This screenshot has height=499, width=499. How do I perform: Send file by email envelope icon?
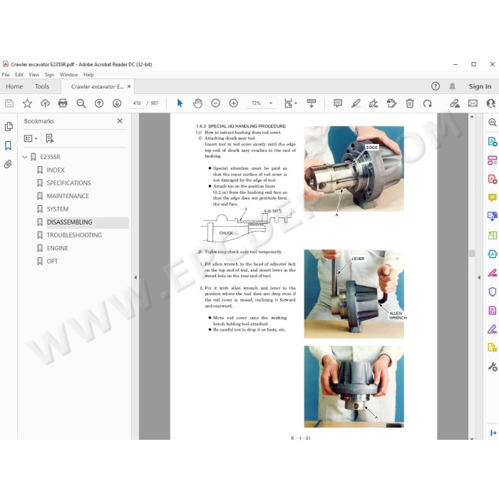tap(473, 103)
